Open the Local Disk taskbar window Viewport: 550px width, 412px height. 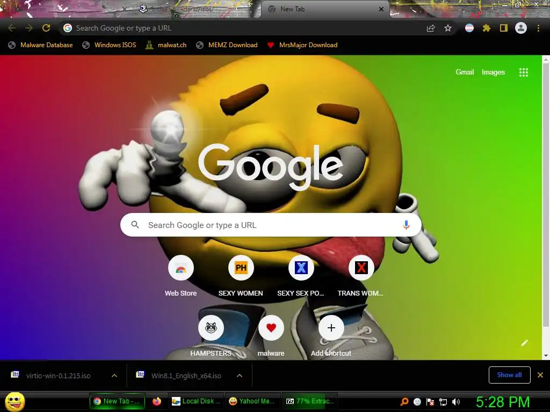tap(196, 401)
